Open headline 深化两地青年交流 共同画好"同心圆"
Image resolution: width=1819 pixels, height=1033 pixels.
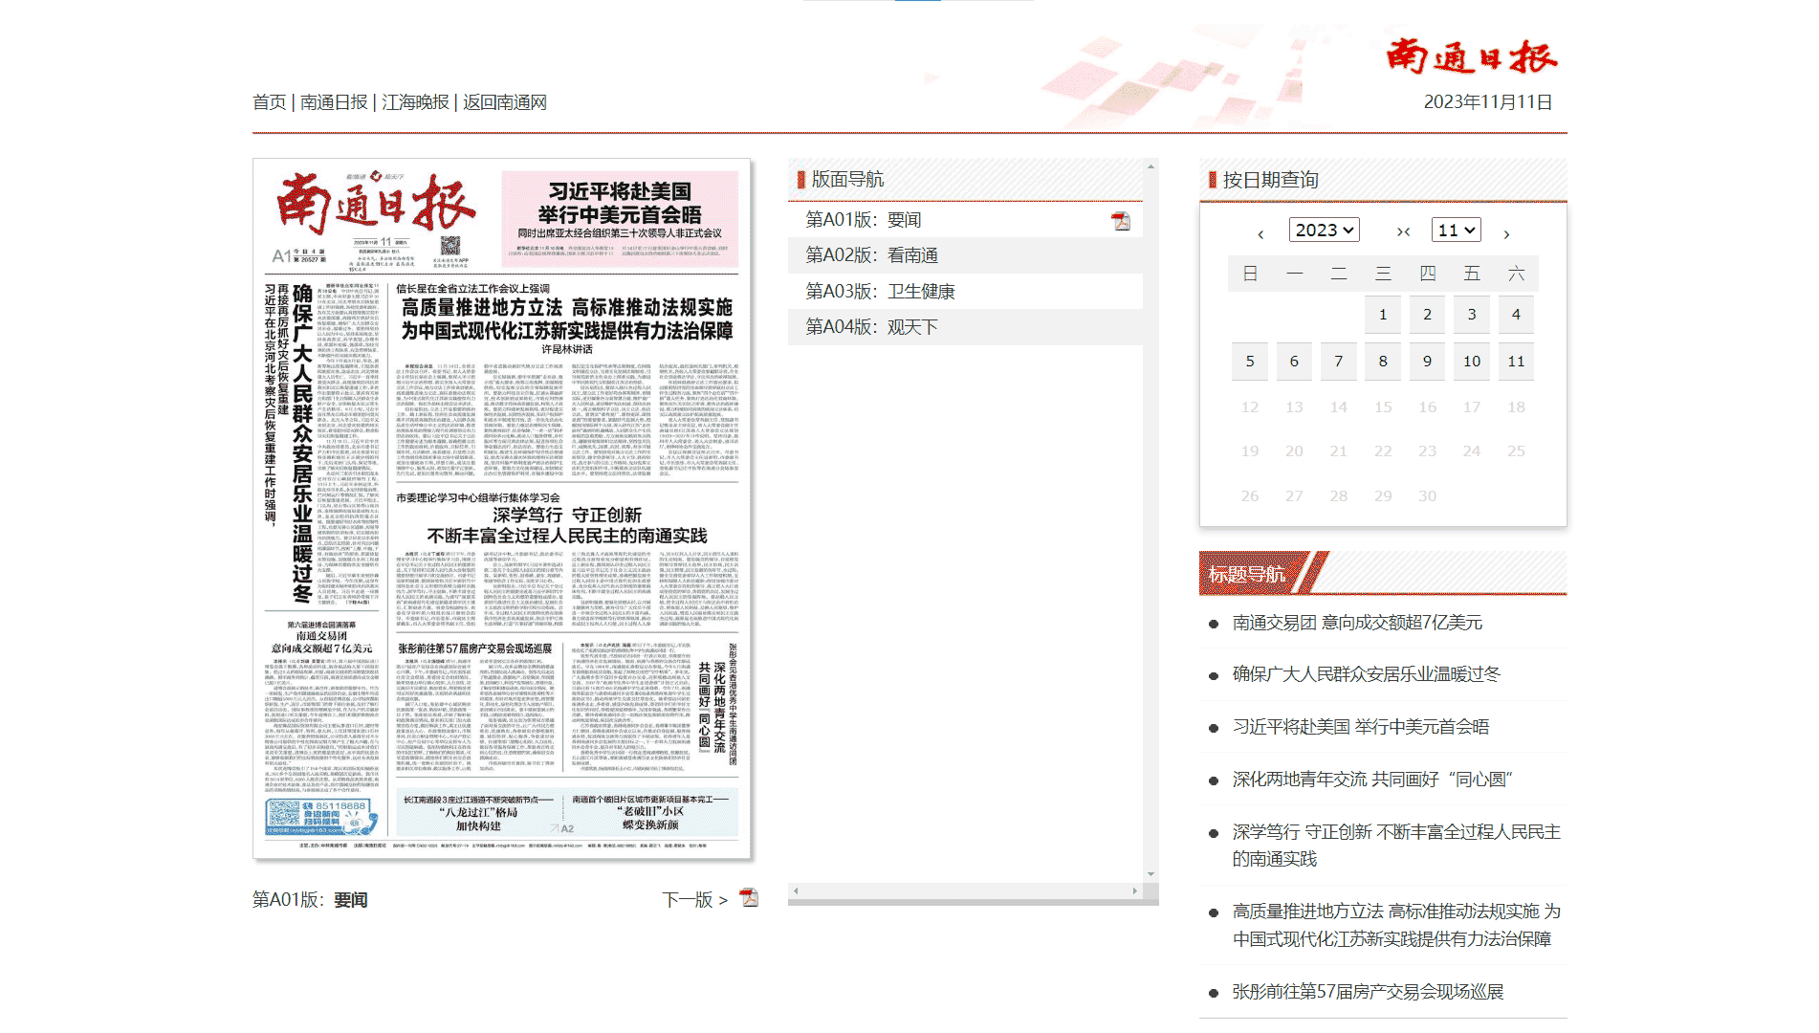[1372, 780]
